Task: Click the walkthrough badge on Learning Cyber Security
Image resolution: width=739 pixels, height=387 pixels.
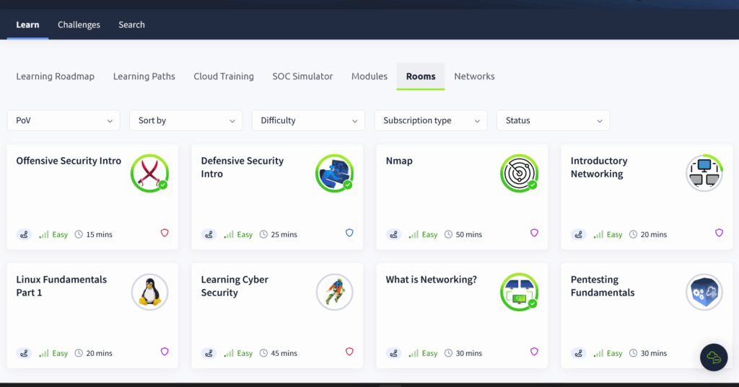Action: (x=209, y=353)
